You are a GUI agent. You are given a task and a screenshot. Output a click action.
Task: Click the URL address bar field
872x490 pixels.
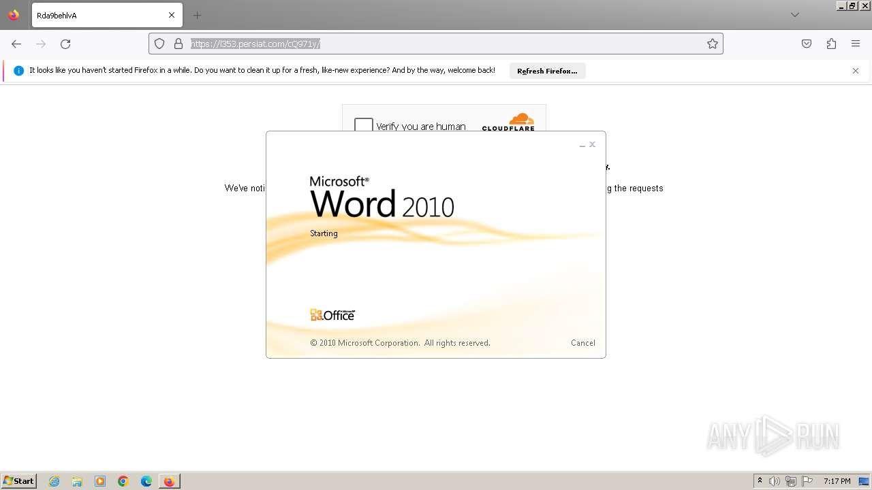pyautogui.click(x=436, y=44)
